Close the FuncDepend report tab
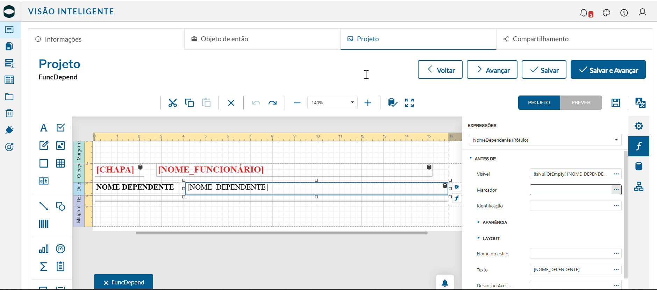The image size is (657, 290). tap(106, 283)
